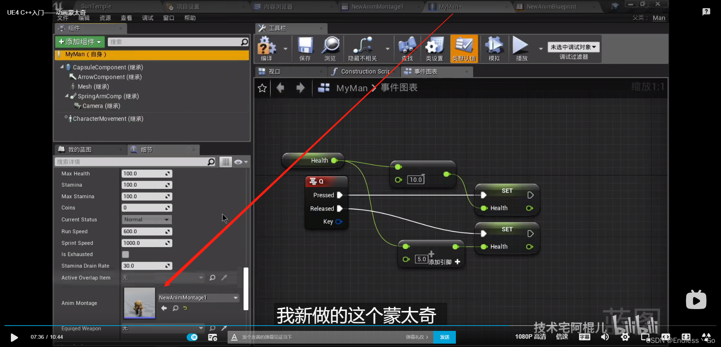Image resolution: width=721 pixels, height=347 pixels.
Task: Click the Play (播放) arrow in toolbar
Action: tap(521, 45)
